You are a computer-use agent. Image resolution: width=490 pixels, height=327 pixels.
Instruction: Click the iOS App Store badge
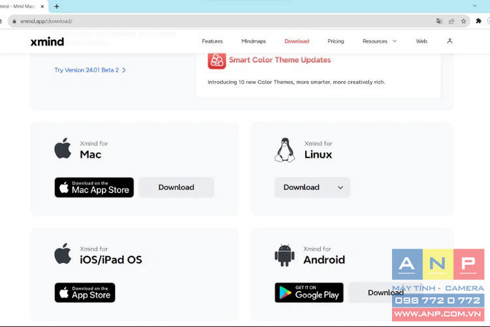[x=85, y=292]
